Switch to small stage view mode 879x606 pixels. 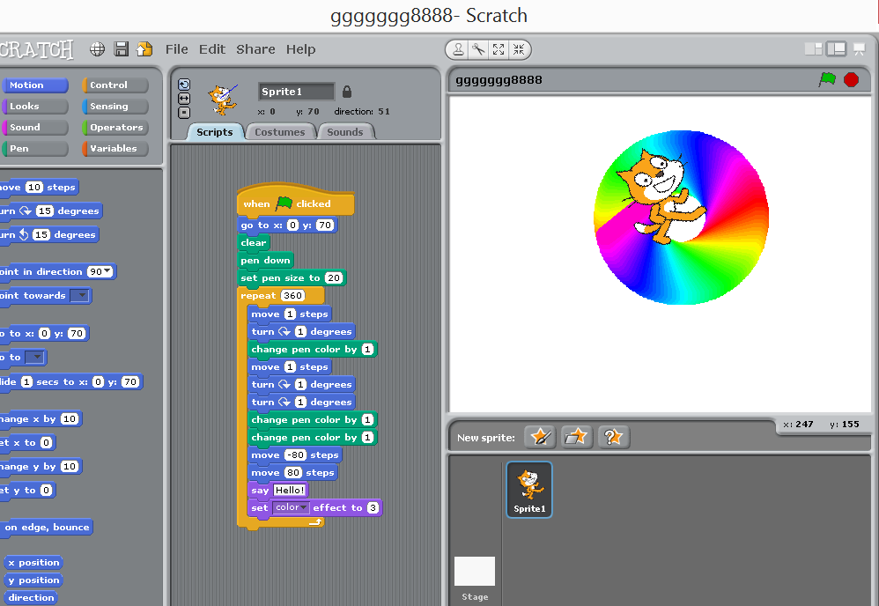click(x=814, y=49)
